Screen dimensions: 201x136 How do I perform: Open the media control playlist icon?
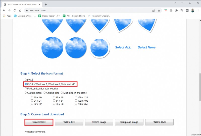point(182,11)
